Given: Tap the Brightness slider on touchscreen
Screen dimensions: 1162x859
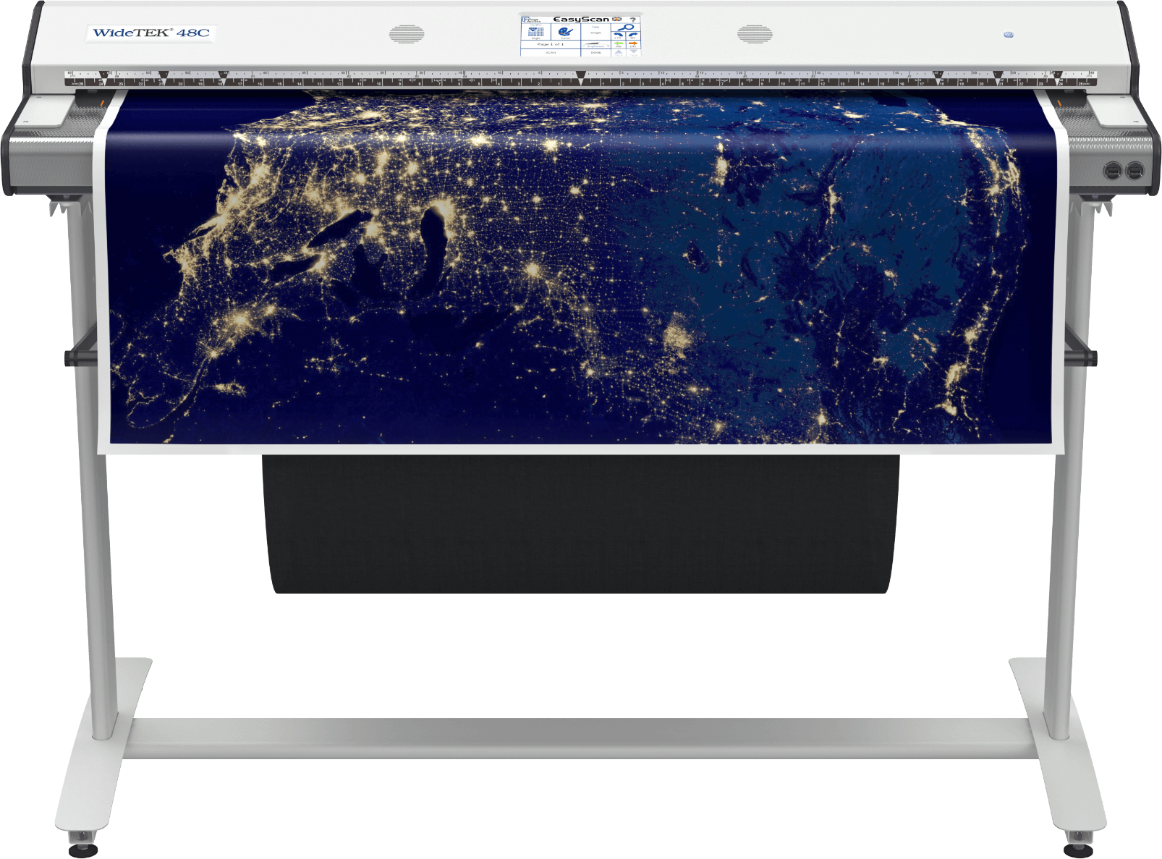Looking at the screenshot, I should tap(595, 44).
